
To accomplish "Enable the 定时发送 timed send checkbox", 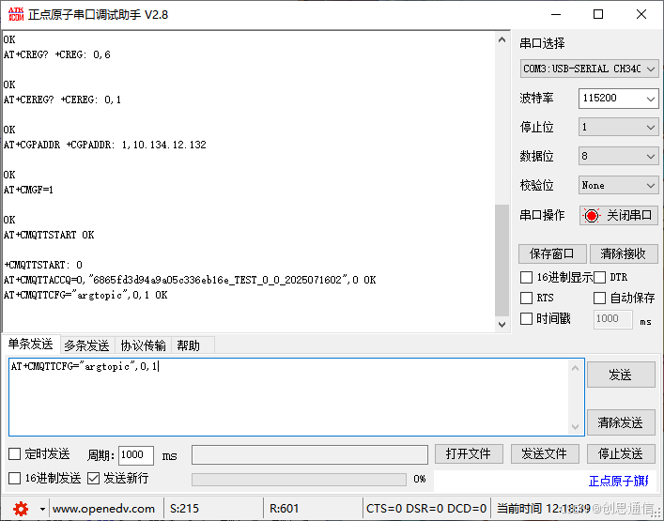I will click(15, 454).
